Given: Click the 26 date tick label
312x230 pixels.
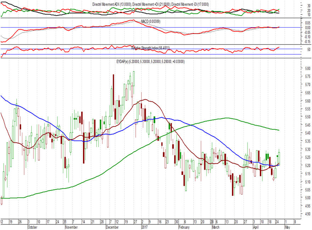Looking at the screenshot, I should click(x=20, y=222).
